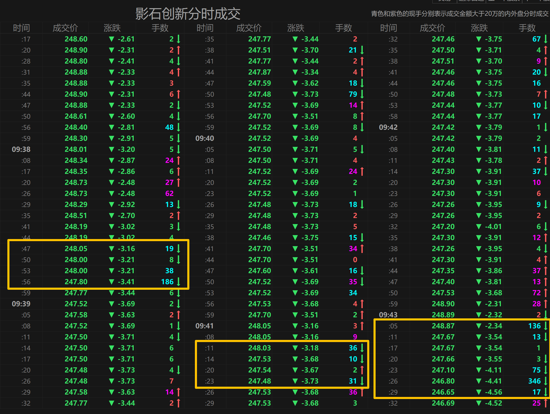Click the 影石创新分时成交 title

pos(188,14)
